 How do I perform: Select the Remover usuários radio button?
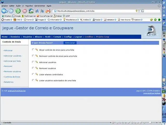pyautogui.click(x=33, y=68)
